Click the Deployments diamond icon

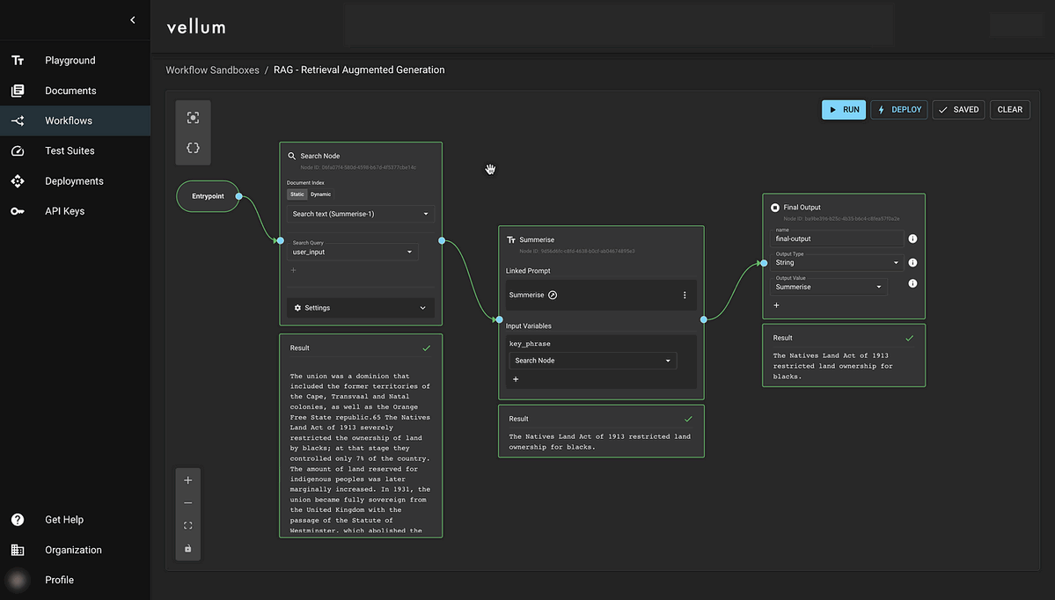[x=18, y=181]
